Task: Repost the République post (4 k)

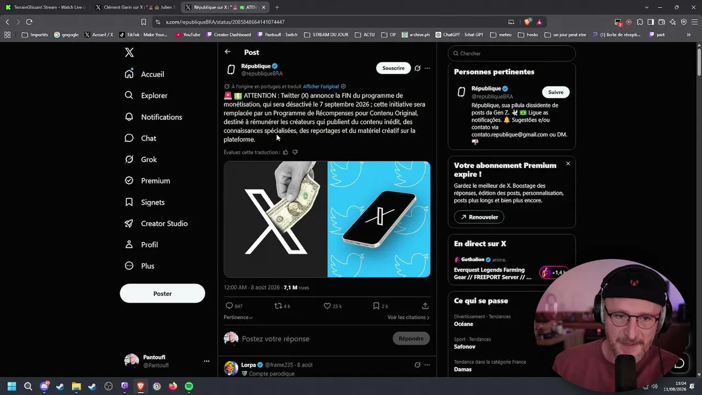Action: click(282, 306)
